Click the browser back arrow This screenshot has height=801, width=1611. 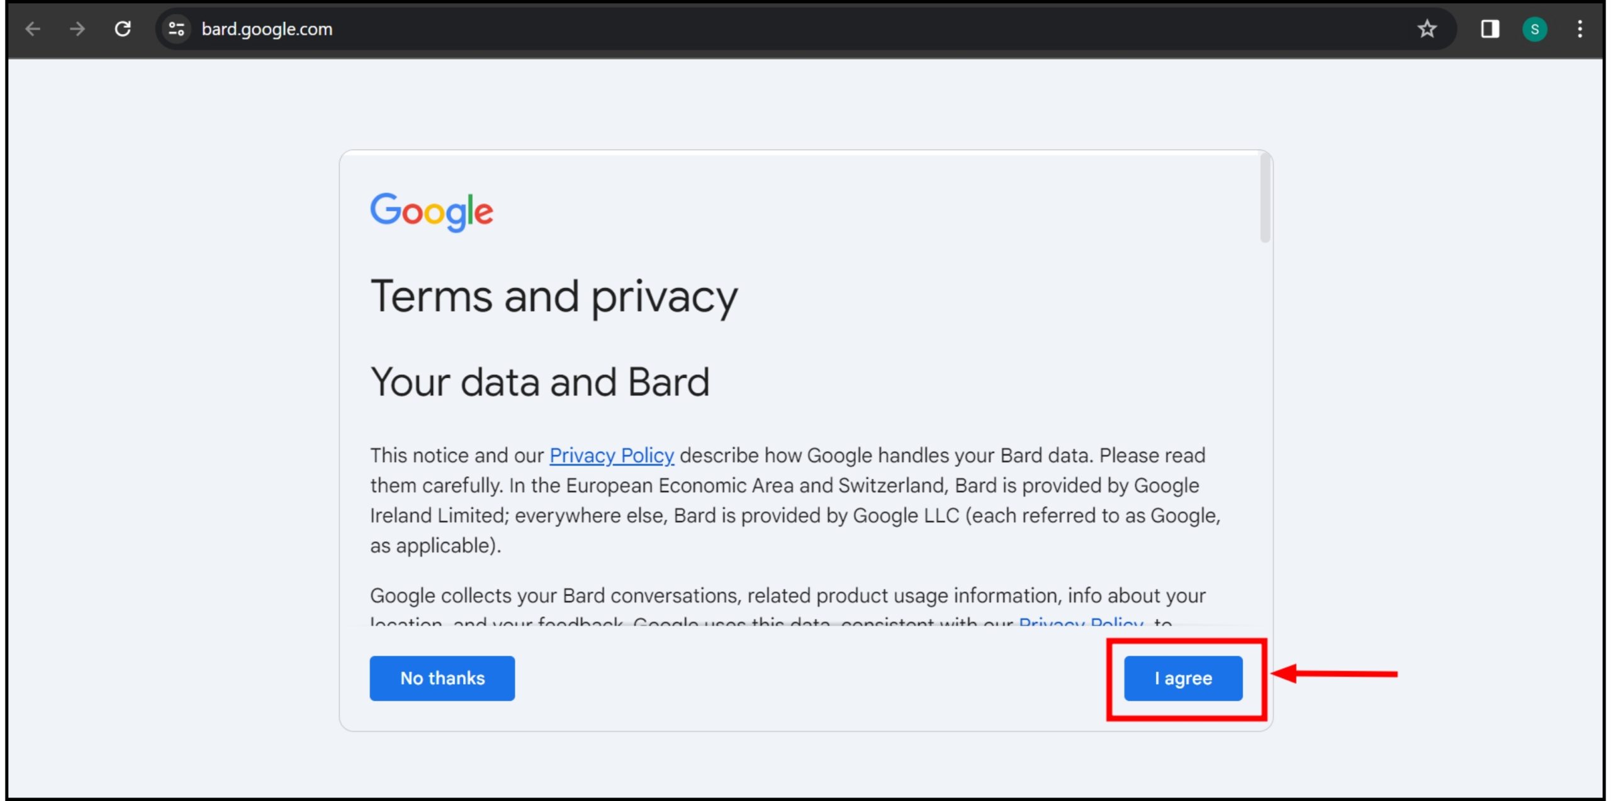33,29
